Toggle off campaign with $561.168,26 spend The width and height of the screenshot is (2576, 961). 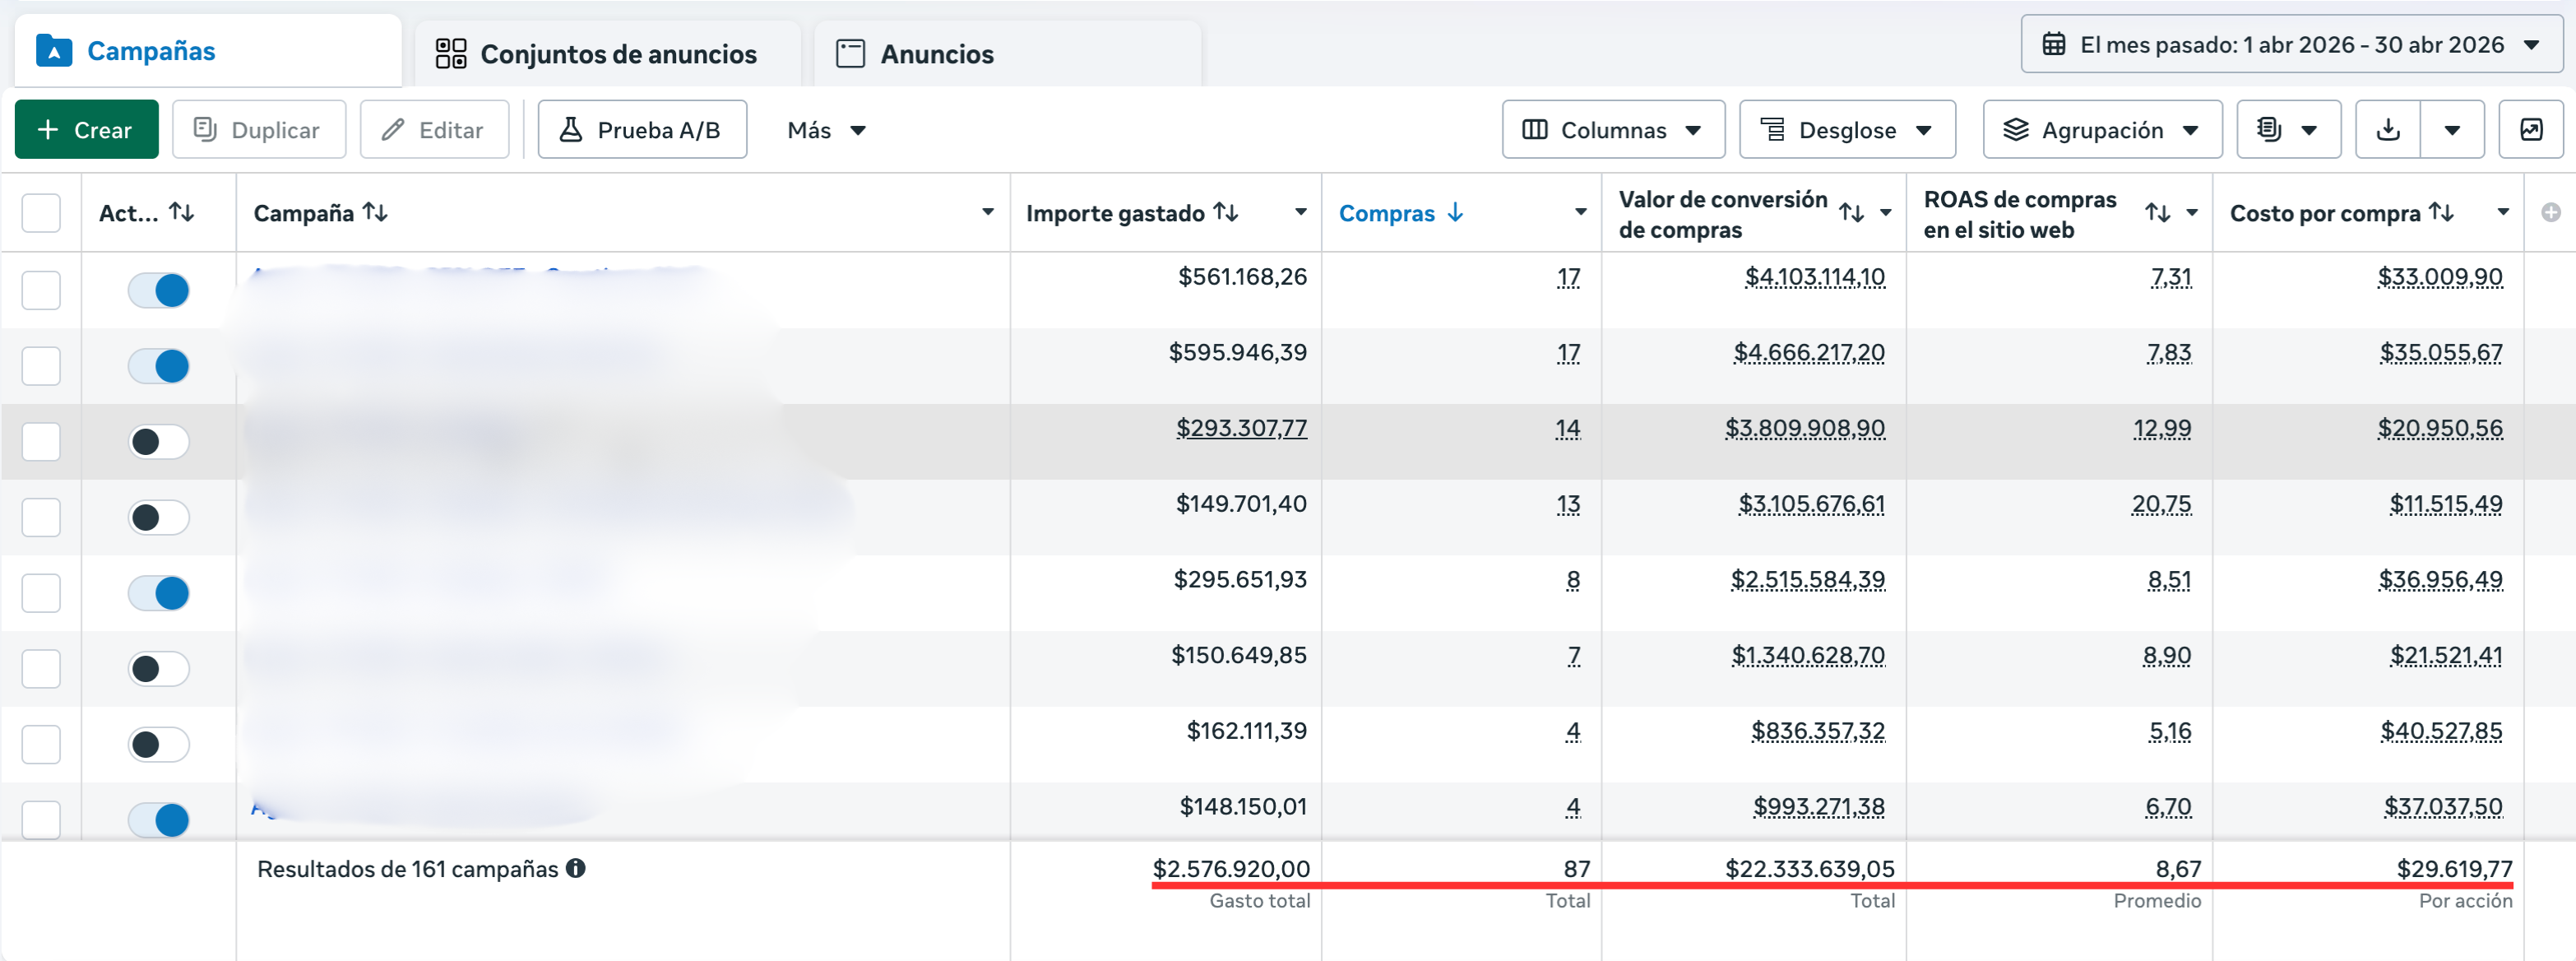pyautogui.click(x=159, y=291)
